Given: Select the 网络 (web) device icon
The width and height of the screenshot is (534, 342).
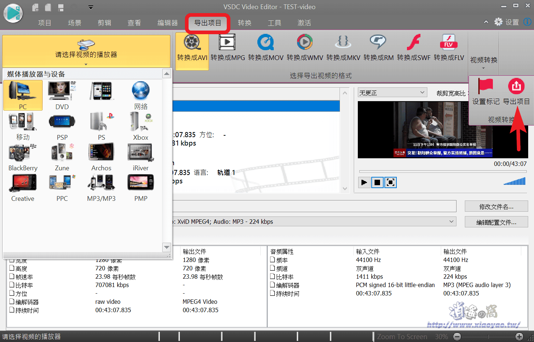Looking at the screenshot, I should 141,95.
